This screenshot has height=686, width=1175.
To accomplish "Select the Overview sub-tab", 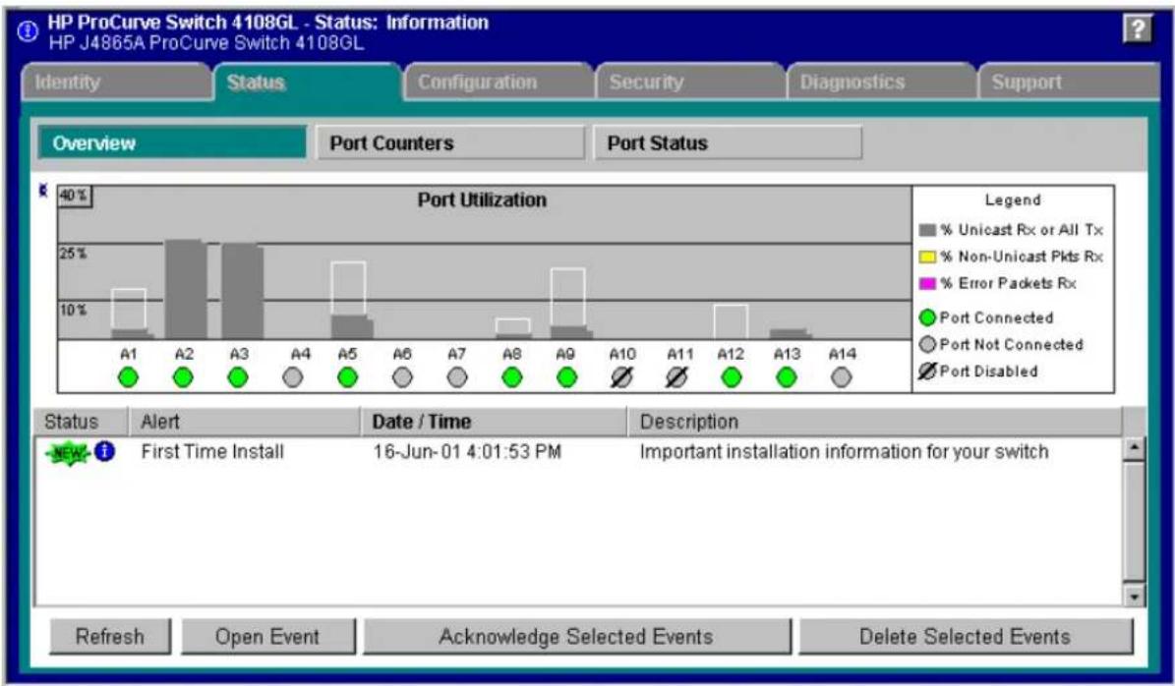I will 172,143.
